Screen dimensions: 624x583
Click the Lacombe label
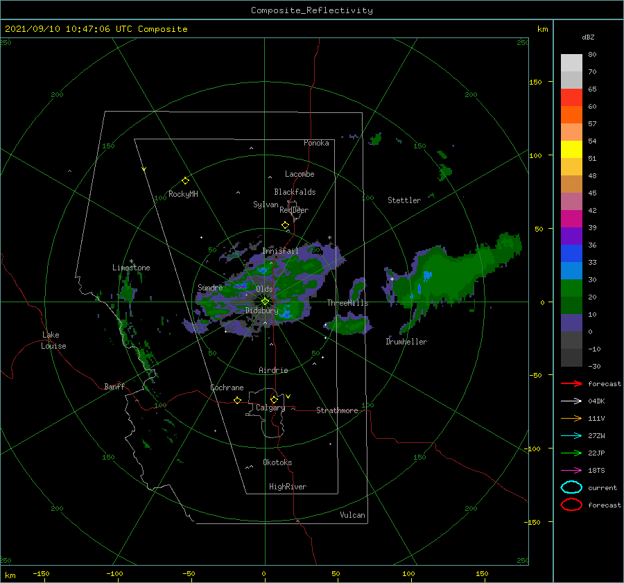(x=300, y=174)
